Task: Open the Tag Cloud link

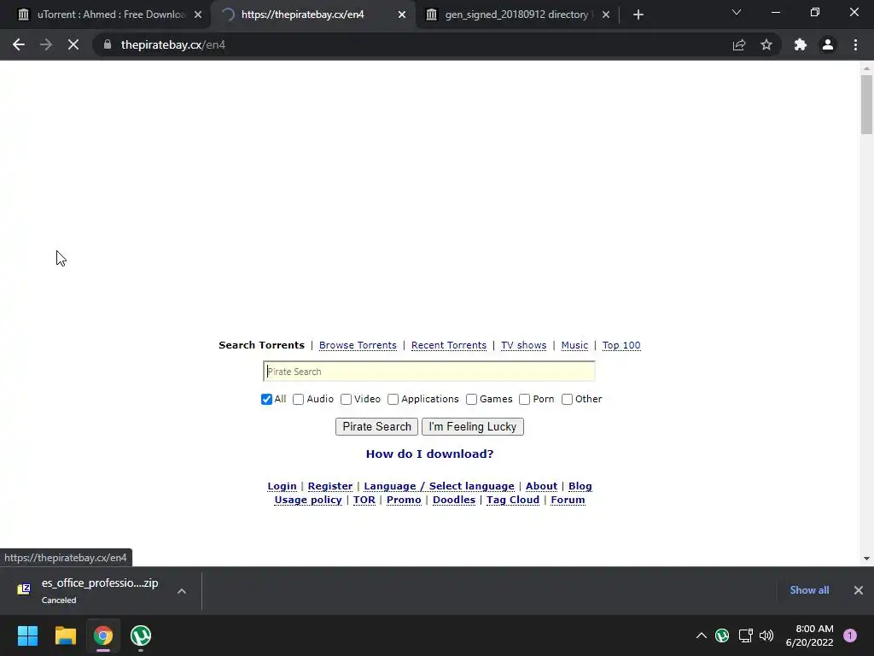Action: 513,501
